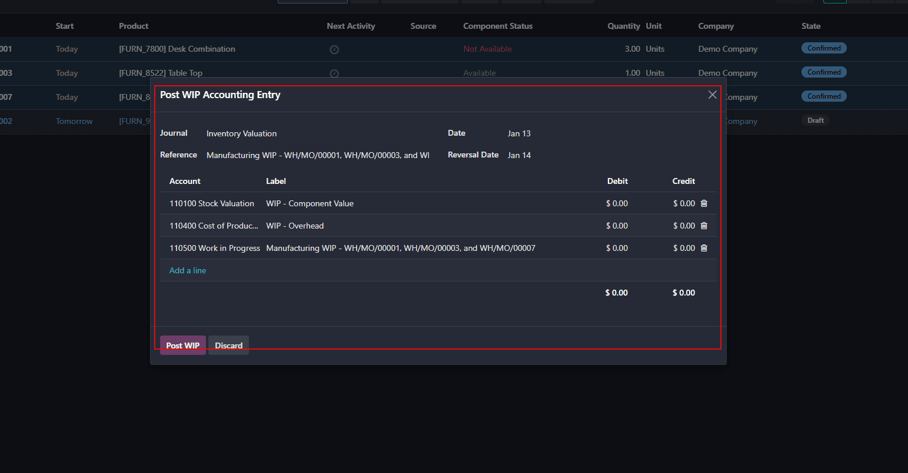Delete the Stock Valuation journal line
This screenshot has width=908, height=473.
[x=704, y=203]
